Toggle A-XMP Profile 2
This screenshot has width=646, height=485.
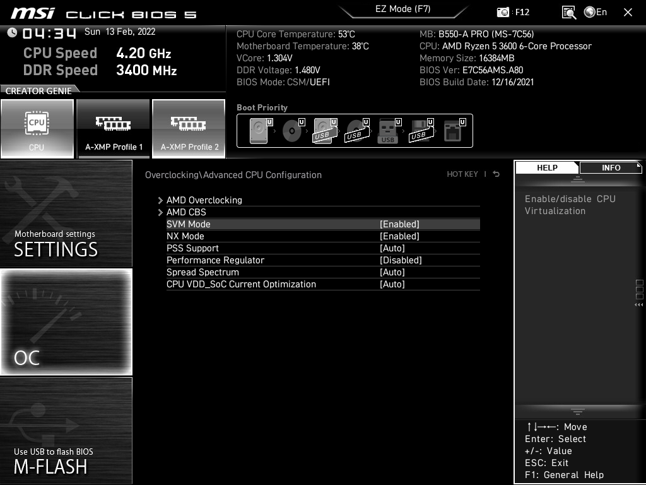(x=189, y=129)
